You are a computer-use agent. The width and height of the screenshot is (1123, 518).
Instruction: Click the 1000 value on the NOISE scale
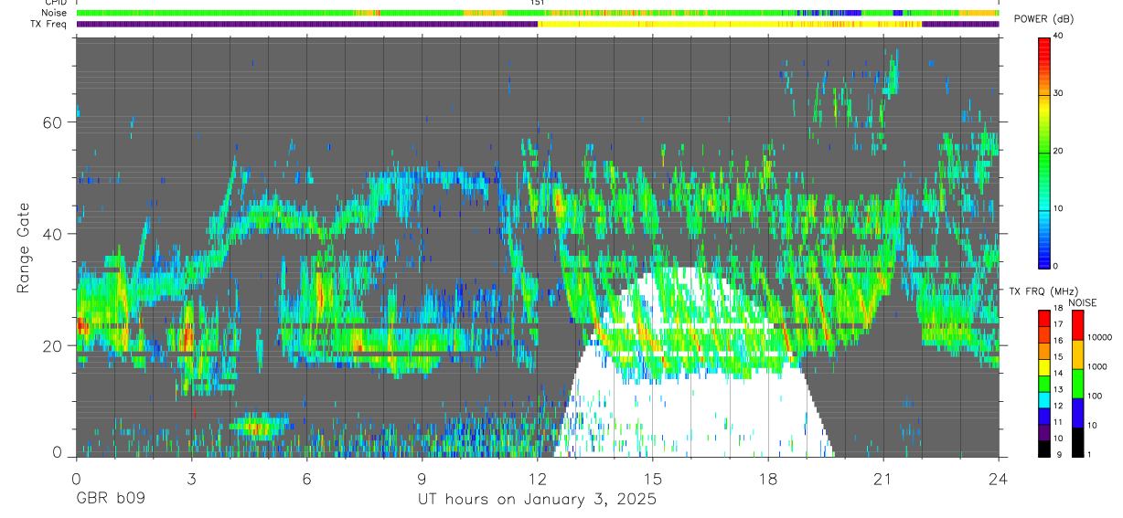pyautogui.click(x=1096, y=366)
